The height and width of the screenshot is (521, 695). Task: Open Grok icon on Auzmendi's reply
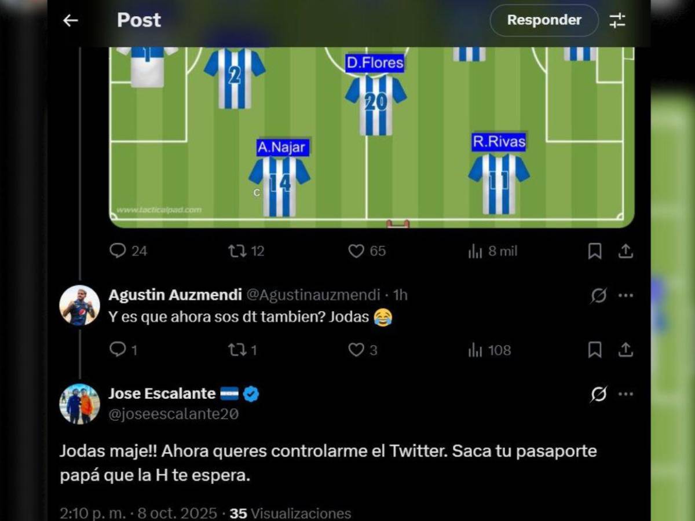(x=598, y=296)
